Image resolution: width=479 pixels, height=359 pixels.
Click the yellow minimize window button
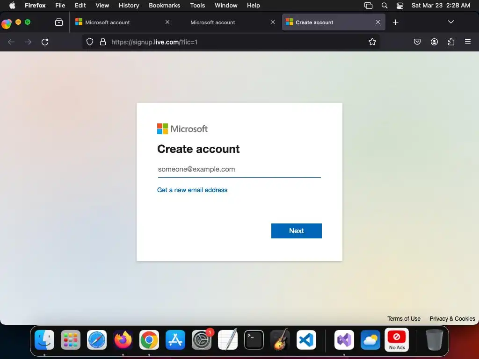[x=18, y=22]
